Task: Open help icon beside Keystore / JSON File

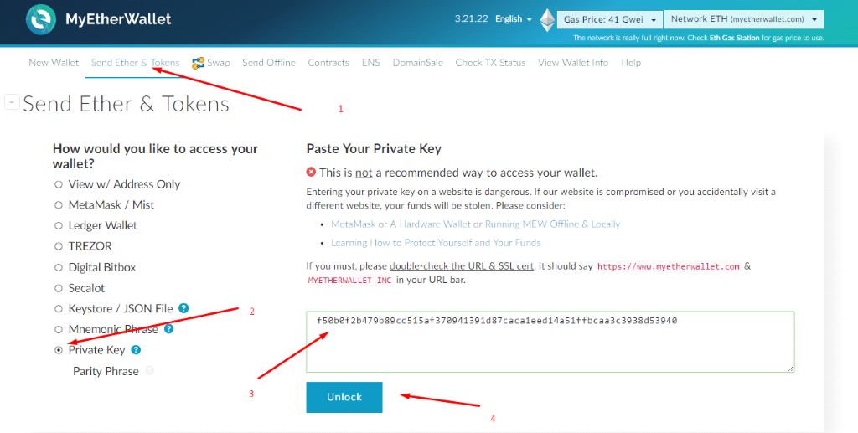Action: click(183, 308)
